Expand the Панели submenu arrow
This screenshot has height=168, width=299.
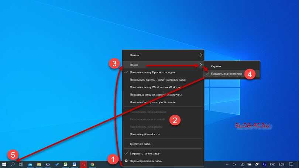[201, 55]
